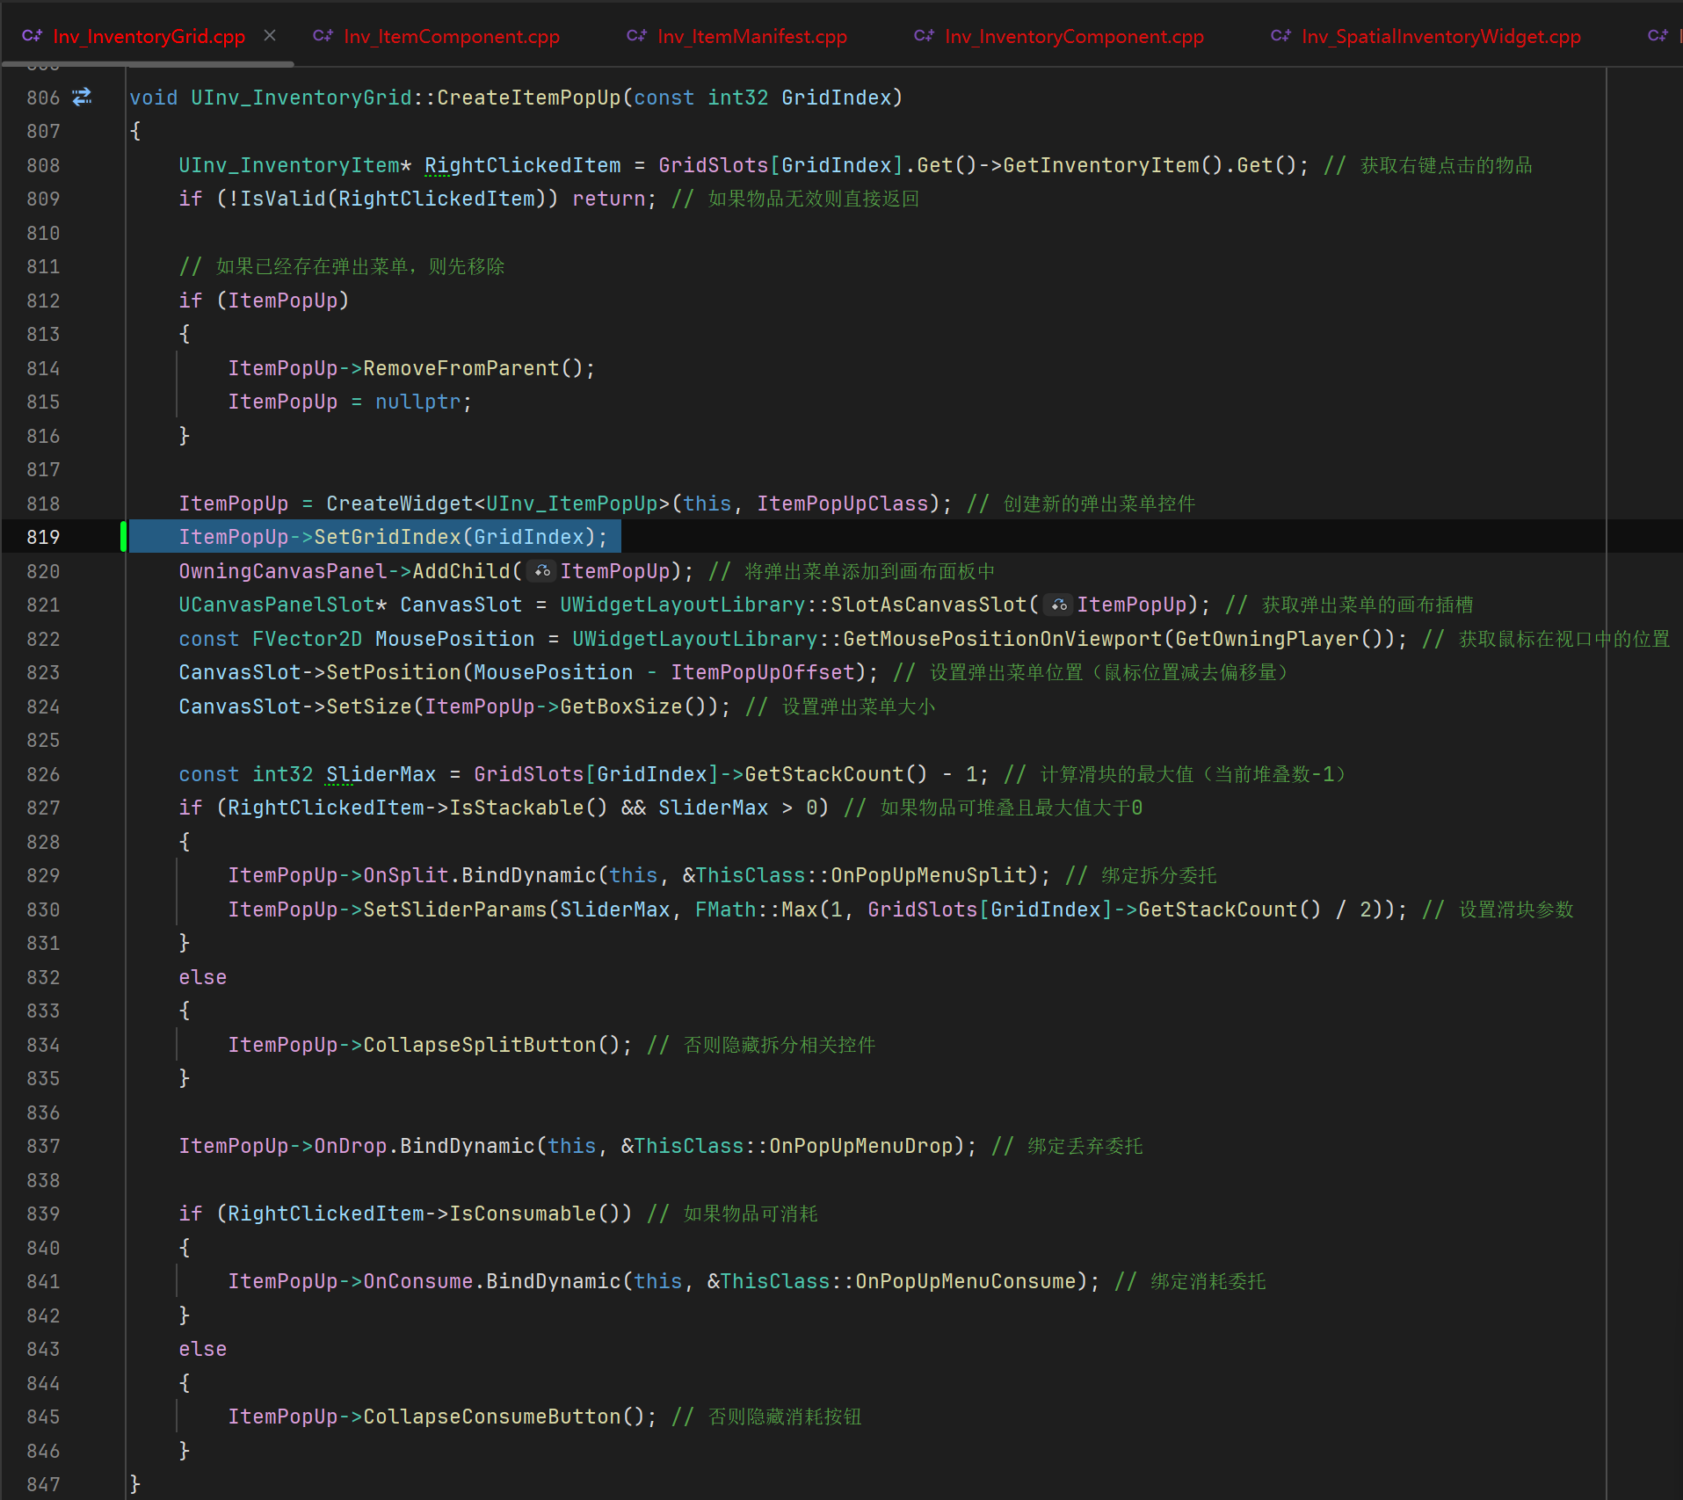The height and width of the screenshot is (1500, 1683).
Task: Click the green change marker on line 819
Action: (x=124, y=537)
